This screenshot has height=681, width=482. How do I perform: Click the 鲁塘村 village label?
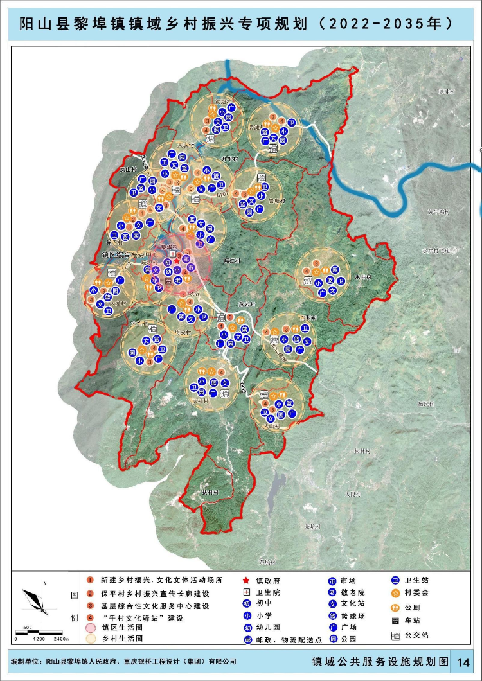277,201
